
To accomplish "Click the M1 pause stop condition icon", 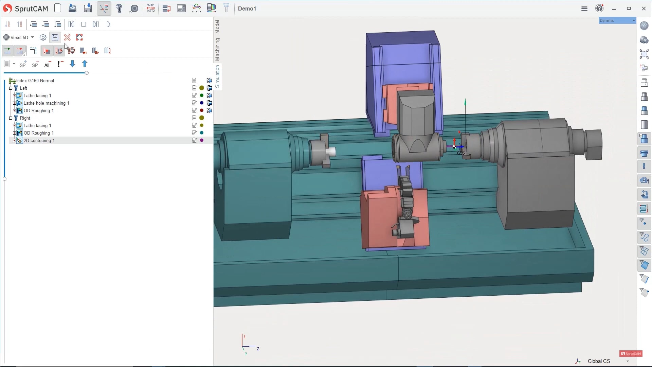I will coord(83,51).
